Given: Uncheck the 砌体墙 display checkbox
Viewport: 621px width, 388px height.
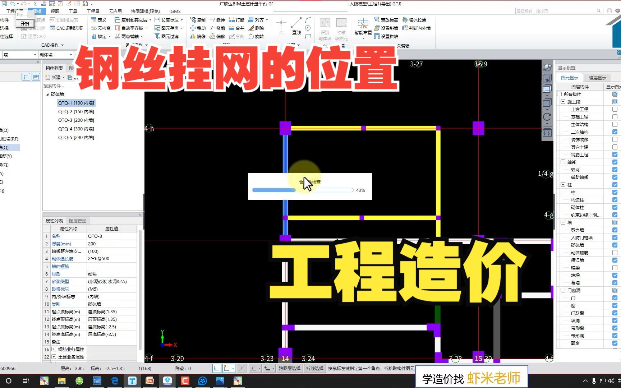Looking at the screenshot, I should click(615, 245).
